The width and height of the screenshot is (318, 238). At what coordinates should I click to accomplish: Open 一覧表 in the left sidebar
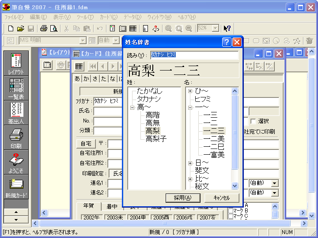16,88
